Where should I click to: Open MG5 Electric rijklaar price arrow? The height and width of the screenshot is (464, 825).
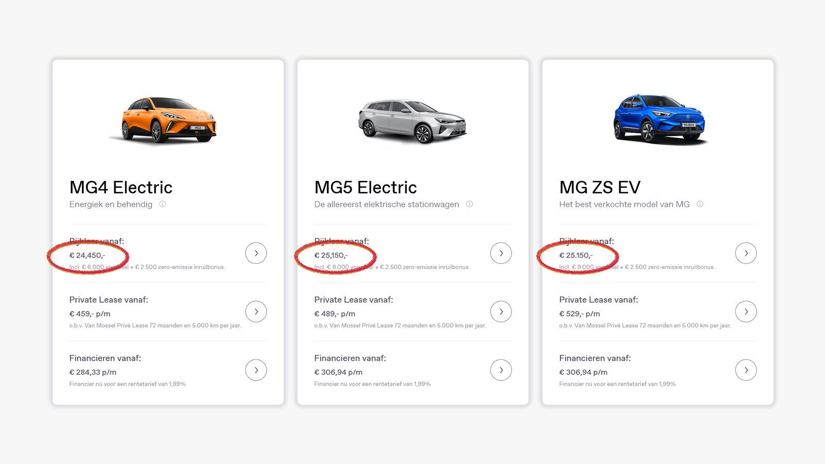click(x=501, y=253)
